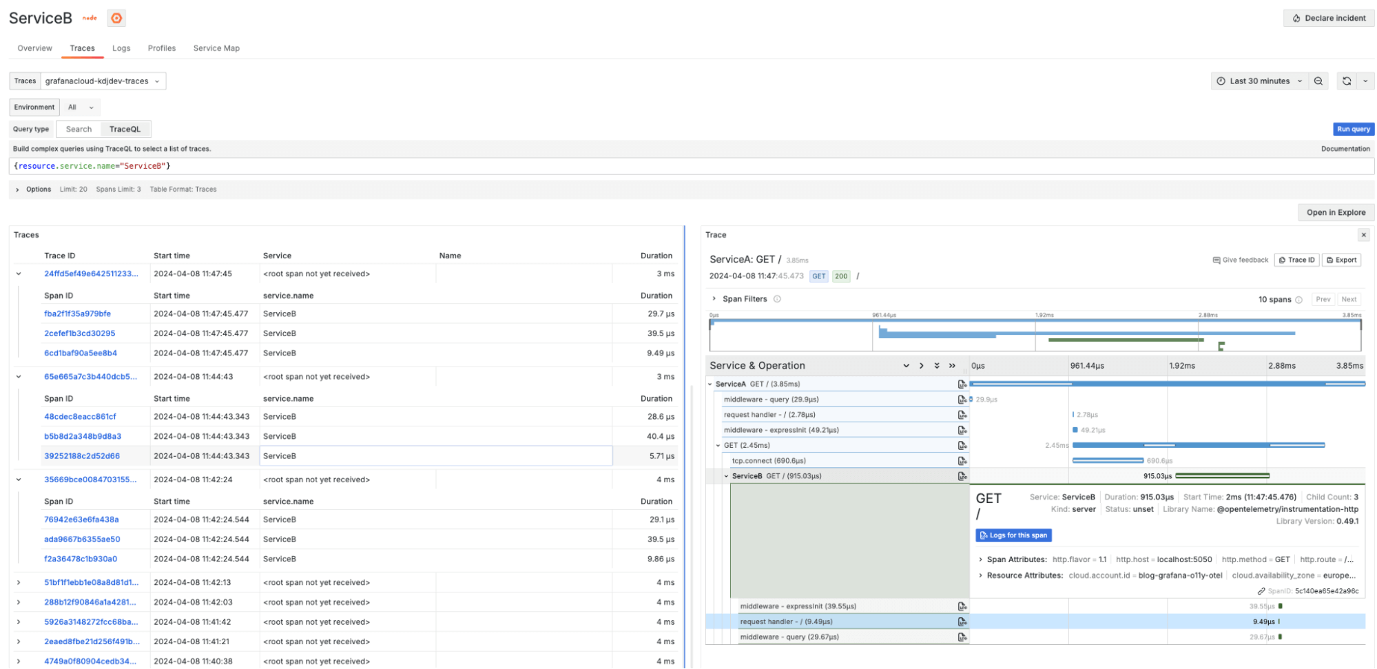The height and width of the screenshot is (669, 1377).
Task: Click the Run query button
Action: click(x=1353, y=130)
